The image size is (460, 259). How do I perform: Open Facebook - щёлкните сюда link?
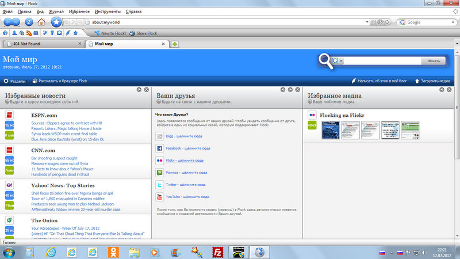188,148
